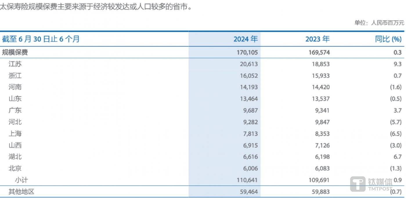Select the 上海 row in the table
The image size is (406, 199).
(15, 133)
